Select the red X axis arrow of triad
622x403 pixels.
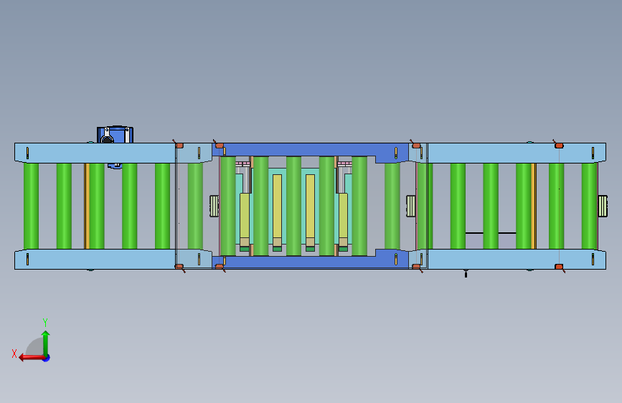(32, 358)
